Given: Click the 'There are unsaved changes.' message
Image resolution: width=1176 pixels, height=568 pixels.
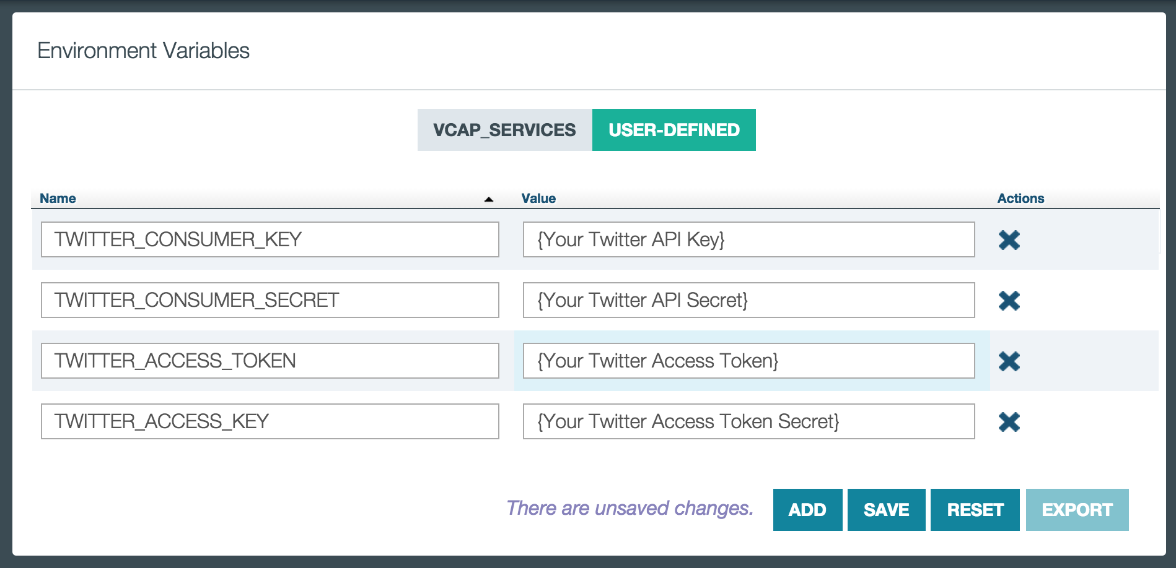Looking at the screenshot, I should [x=630, y=508].
